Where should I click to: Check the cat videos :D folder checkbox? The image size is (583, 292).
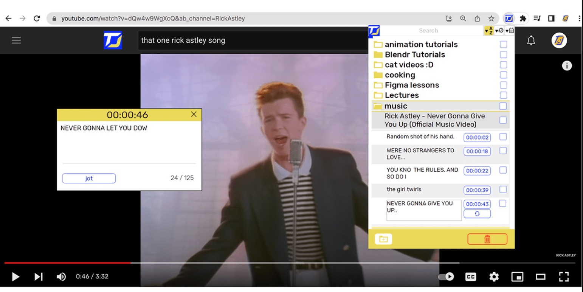[503, 65]
